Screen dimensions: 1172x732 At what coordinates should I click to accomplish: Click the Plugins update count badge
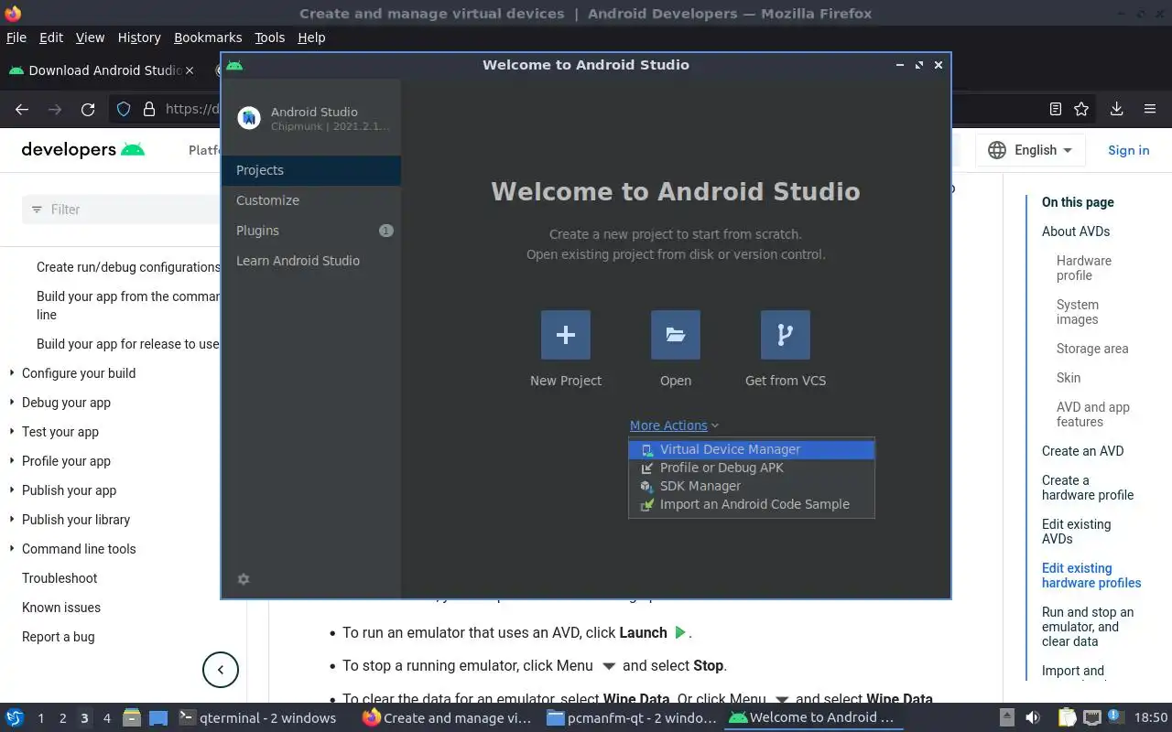(x=386, y=231)
